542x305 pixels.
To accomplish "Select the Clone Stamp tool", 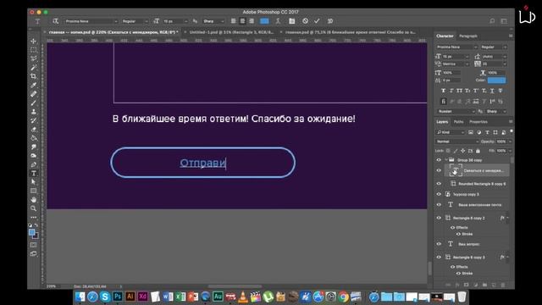I will click(x=34, y=112).
